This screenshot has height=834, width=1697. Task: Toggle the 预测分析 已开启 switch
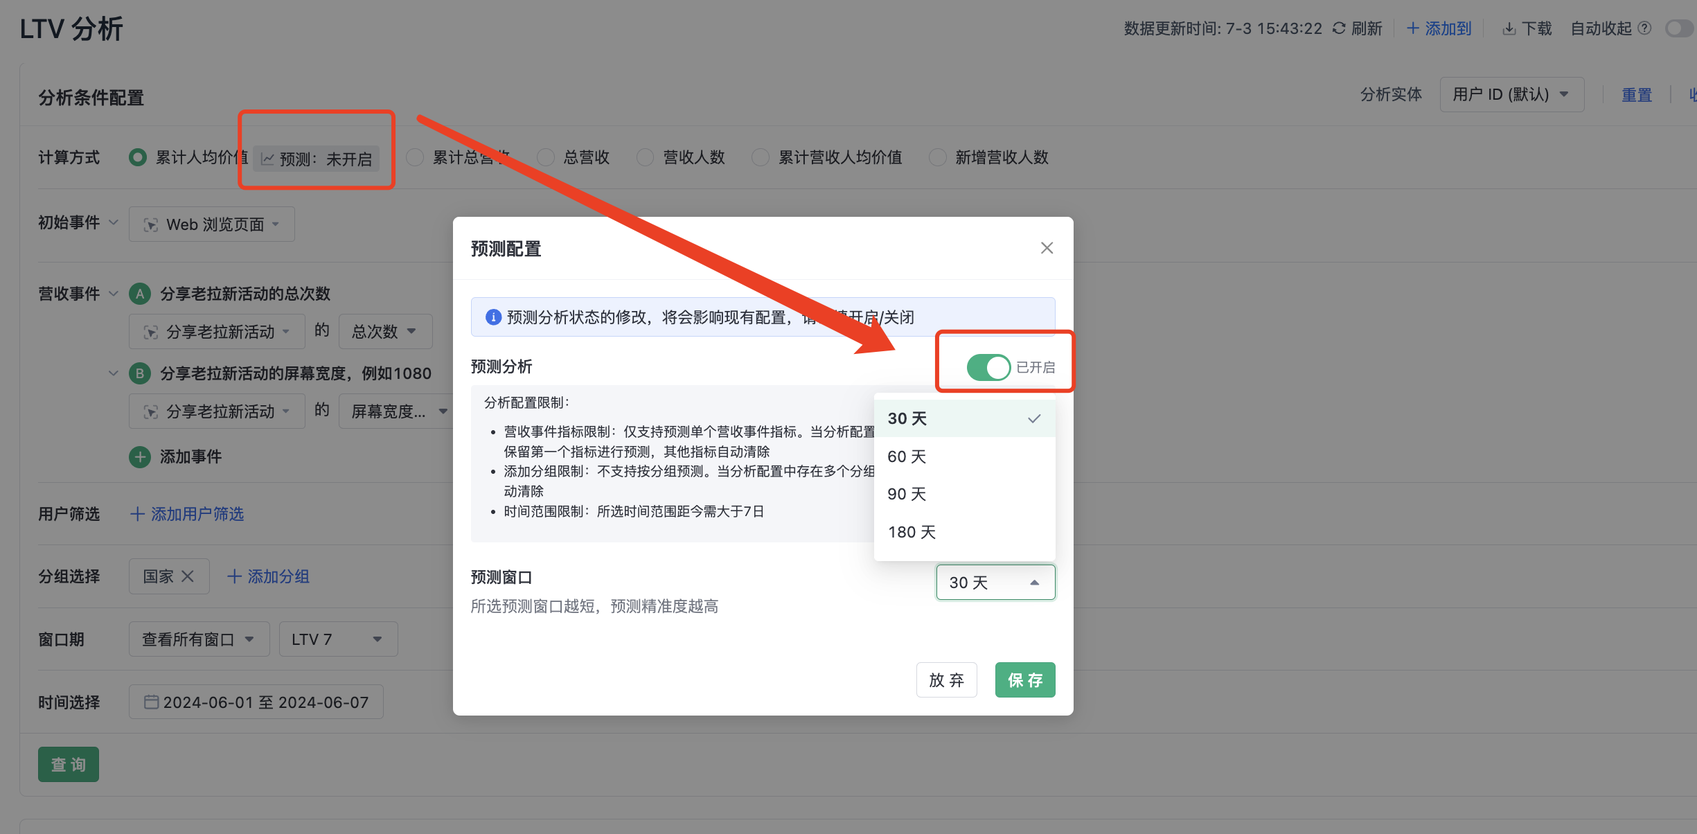point(988,367)
